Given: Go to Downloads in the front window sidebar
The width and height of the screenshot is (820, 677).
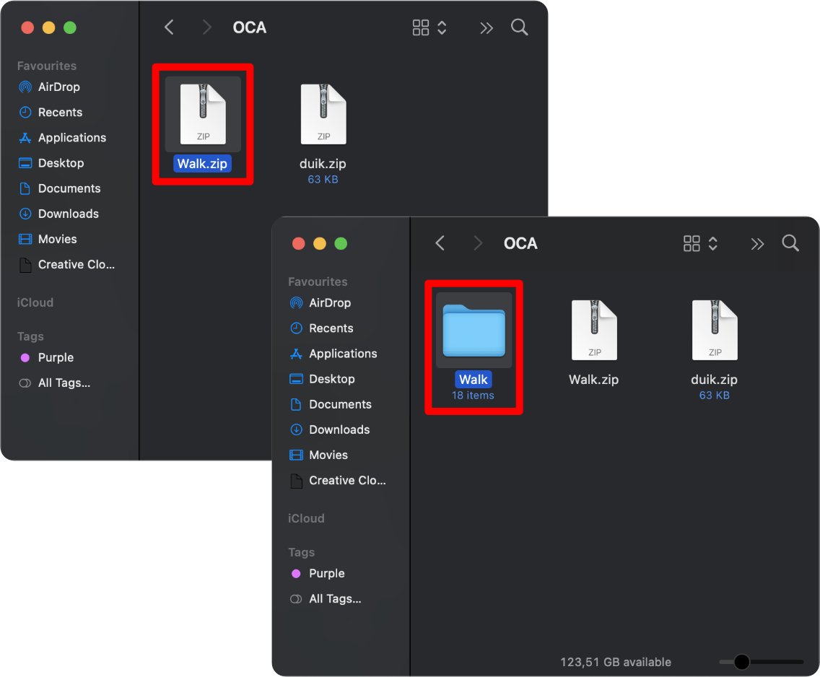Looking at the screenshot, I should pyautogui.click(x=339, y=429).
